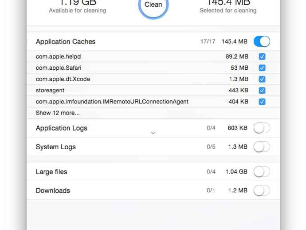306x230 pixels.
Task: Uncheck the com.apple.Safari checkbox
Action: click(262, 68)
